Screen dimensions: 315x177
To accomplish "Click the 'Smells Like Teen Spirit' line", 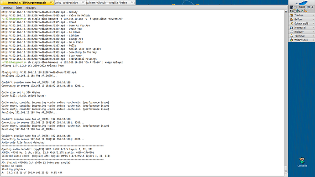I will (x=51, y=49).
